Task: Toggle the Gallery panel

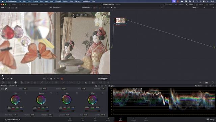Action: (13, 4)
